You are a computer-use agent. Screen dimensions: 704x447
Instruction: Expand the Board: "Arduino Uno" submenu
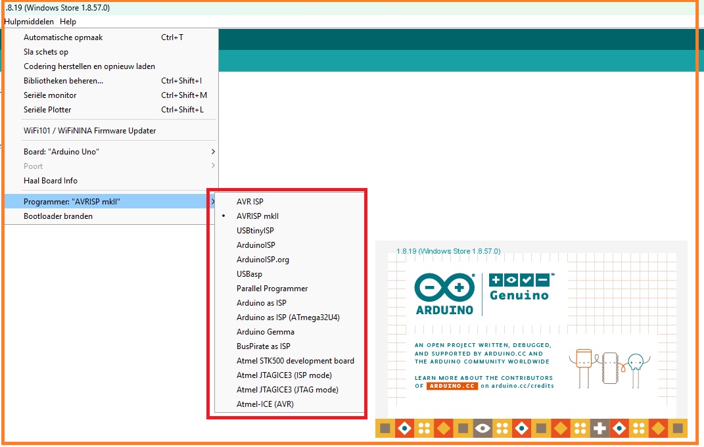click(x=111, y=152)
